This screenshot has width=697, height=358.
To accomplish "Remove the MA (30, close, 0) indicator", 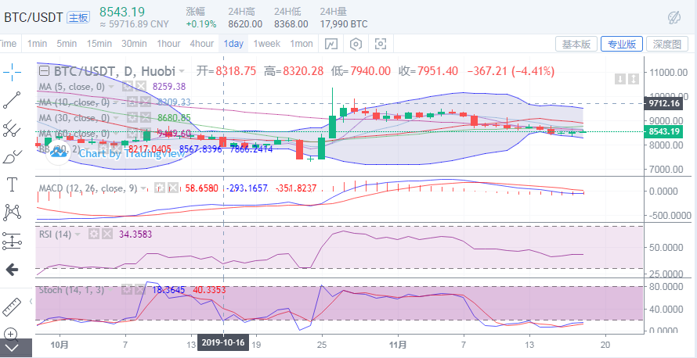I will click(145, 118).
